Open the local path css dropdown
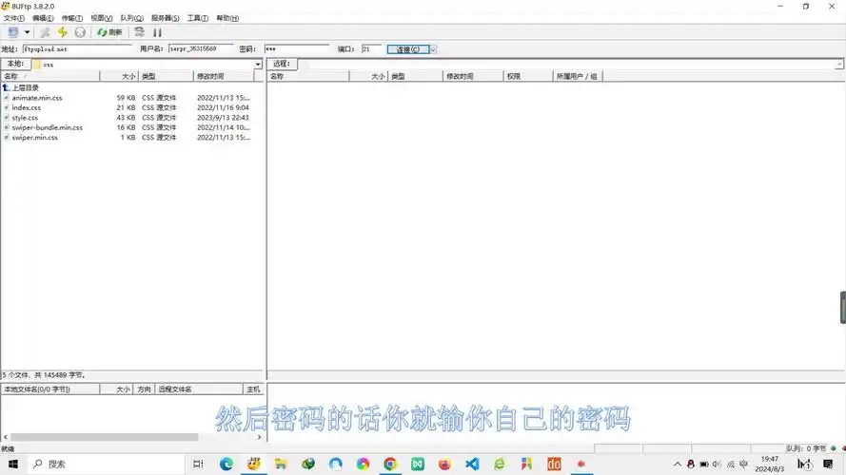 pyautogui.click(x=258, y=65)
